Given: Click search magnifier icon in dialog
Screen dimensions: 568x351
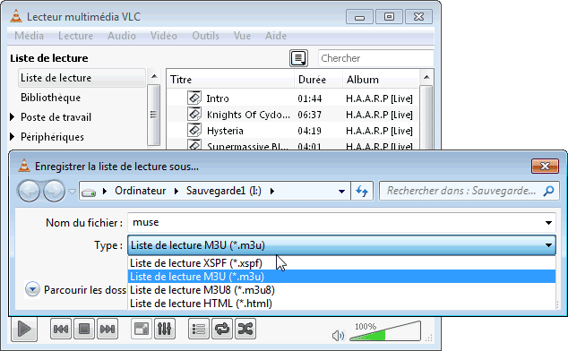Looking at the screenshot, I should [x=549, y=191].
